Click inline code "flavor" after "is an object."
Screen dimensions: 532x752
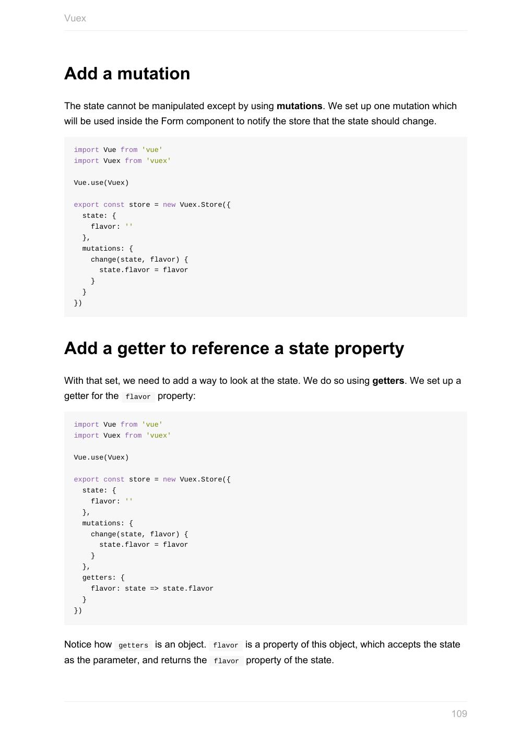[226, 645]
